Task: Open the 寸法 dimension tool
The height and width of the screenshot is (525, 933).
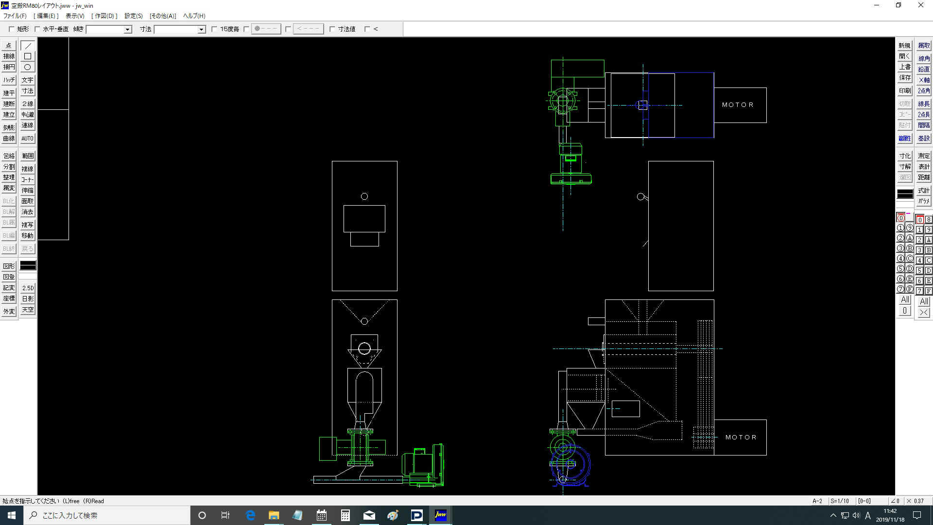Action: pyautogui.click(x=28, y=91)
